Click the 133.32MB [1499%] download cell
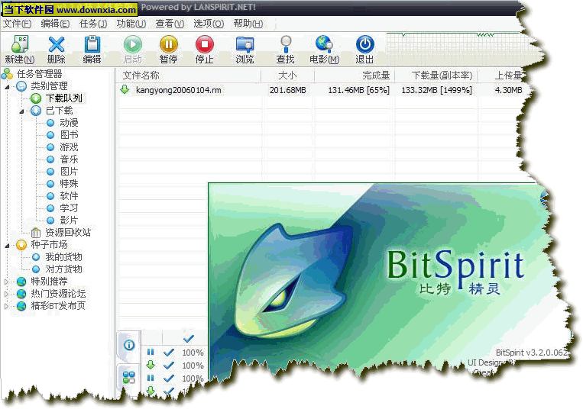The image size is (583, 409). [x=436, y=90]
